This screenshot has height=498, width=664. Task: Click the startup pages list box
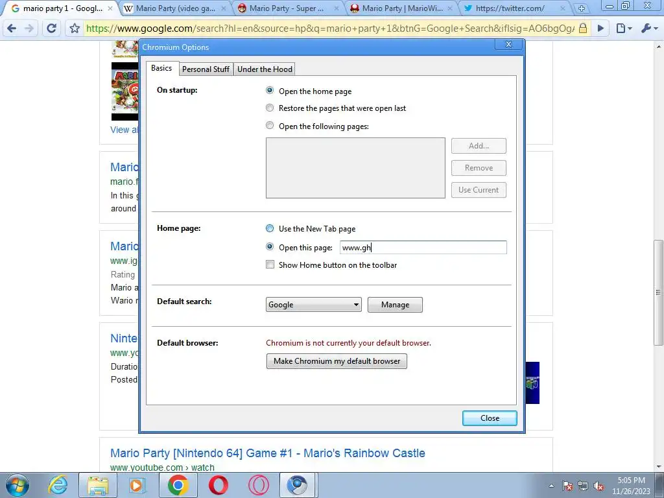[355, 168]
